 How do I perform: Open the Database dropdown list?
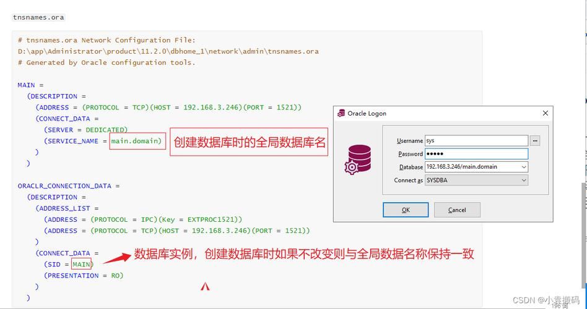coord(524,167)
